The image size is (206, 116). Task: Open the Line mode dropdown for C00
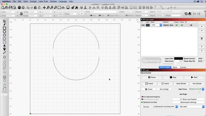tap(156, 25)
